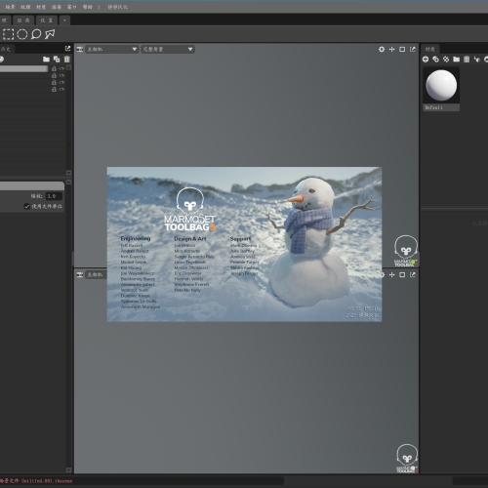
Task: Toggle lock on the highlighted top scene row
Action: (x=54, y=68)
